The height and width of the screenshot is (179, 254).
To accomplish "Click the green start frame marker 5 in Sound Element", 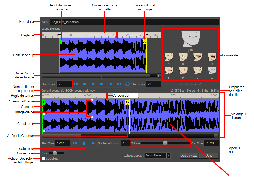I will click(61, 42).
